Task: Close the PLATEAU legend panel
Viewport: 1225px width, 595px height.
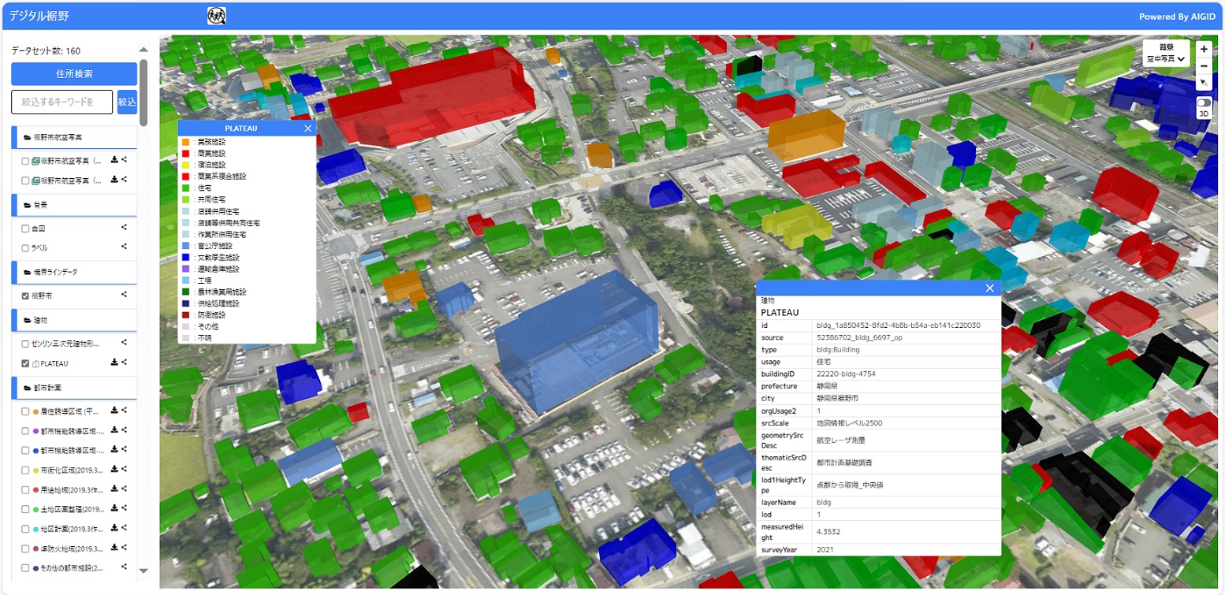Action: point(307,128)
